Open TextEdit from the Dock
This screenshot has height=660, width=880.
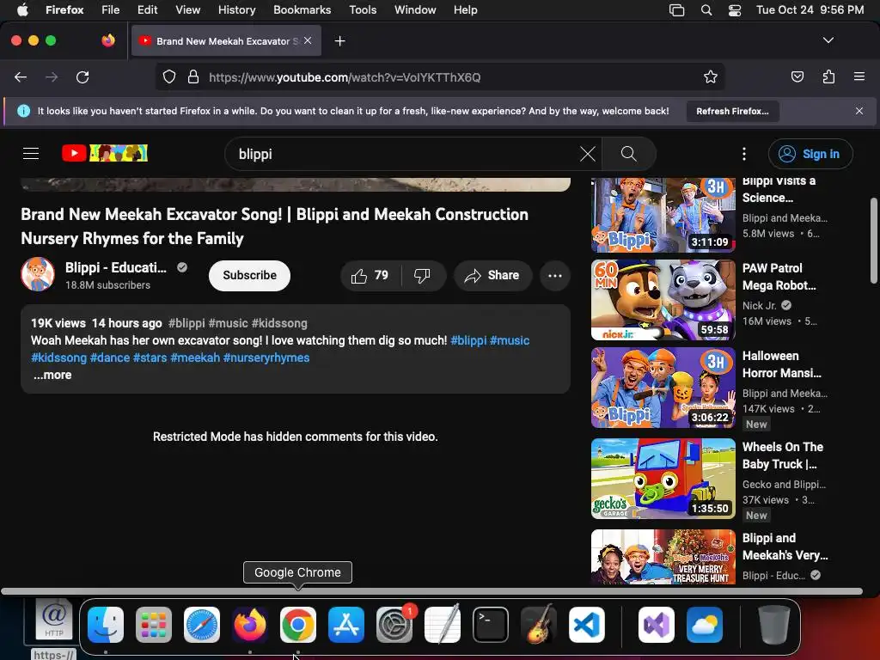443,625
